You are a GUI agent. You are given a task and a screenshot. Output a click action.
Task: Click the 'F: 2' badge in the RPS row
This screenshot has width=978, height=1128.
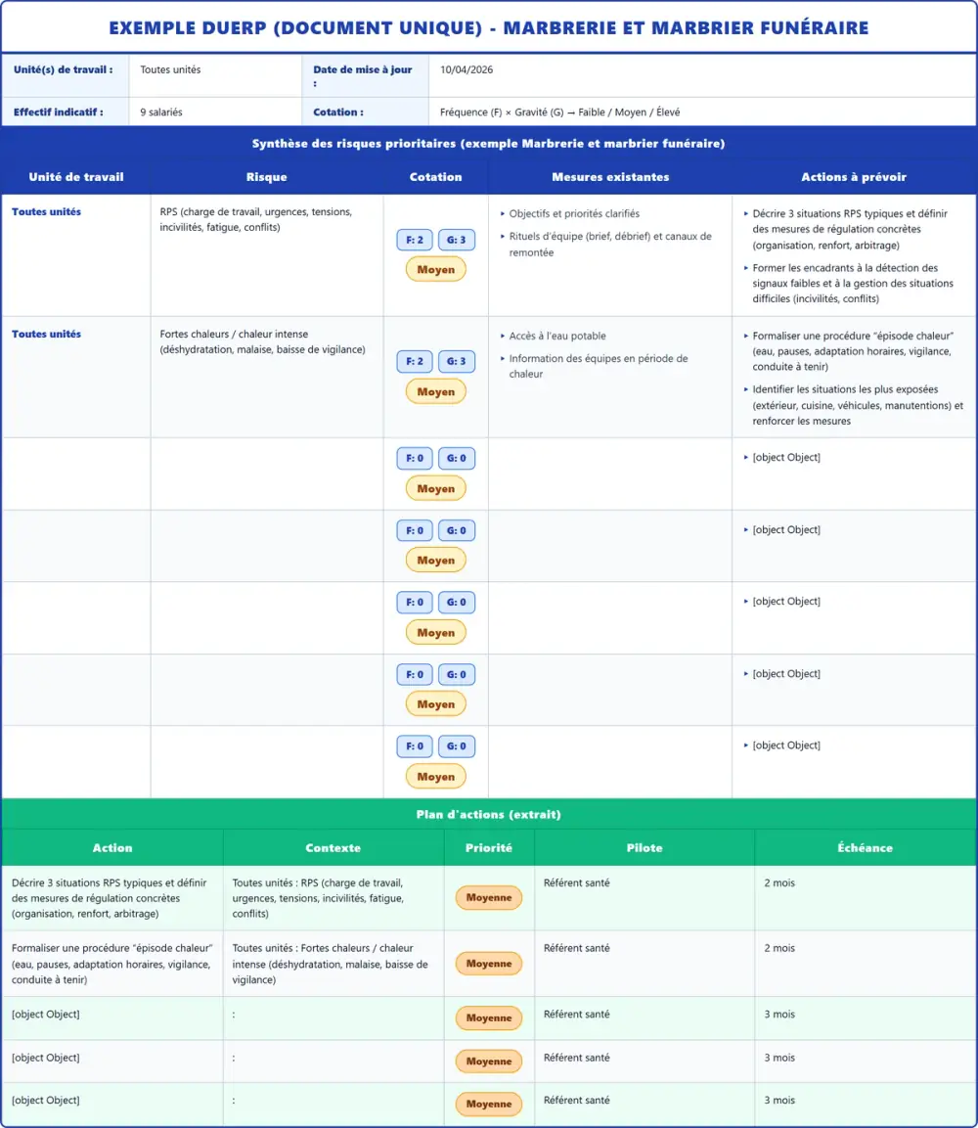click(x=415, y=240)
